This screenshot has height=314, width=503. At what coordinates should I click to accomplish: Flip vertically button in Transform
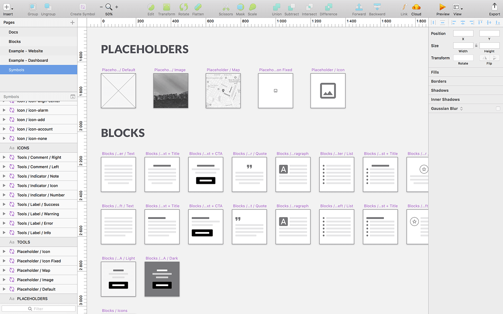pos(495,58)
